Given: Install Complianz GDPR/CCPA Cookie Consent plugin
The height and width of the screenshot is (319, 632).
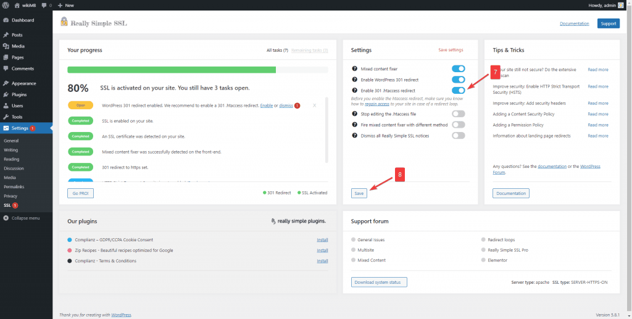Looking at the screenshot, I should tap(322, 239).
